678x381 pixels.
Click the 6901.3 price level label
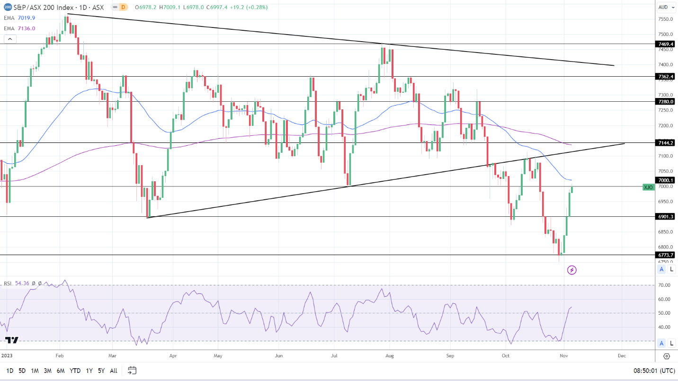pos(665,216)
